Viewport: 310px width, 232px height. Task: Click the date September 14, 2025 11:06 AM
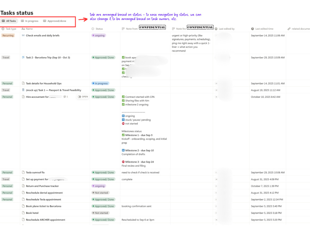[x=268, y=36]
